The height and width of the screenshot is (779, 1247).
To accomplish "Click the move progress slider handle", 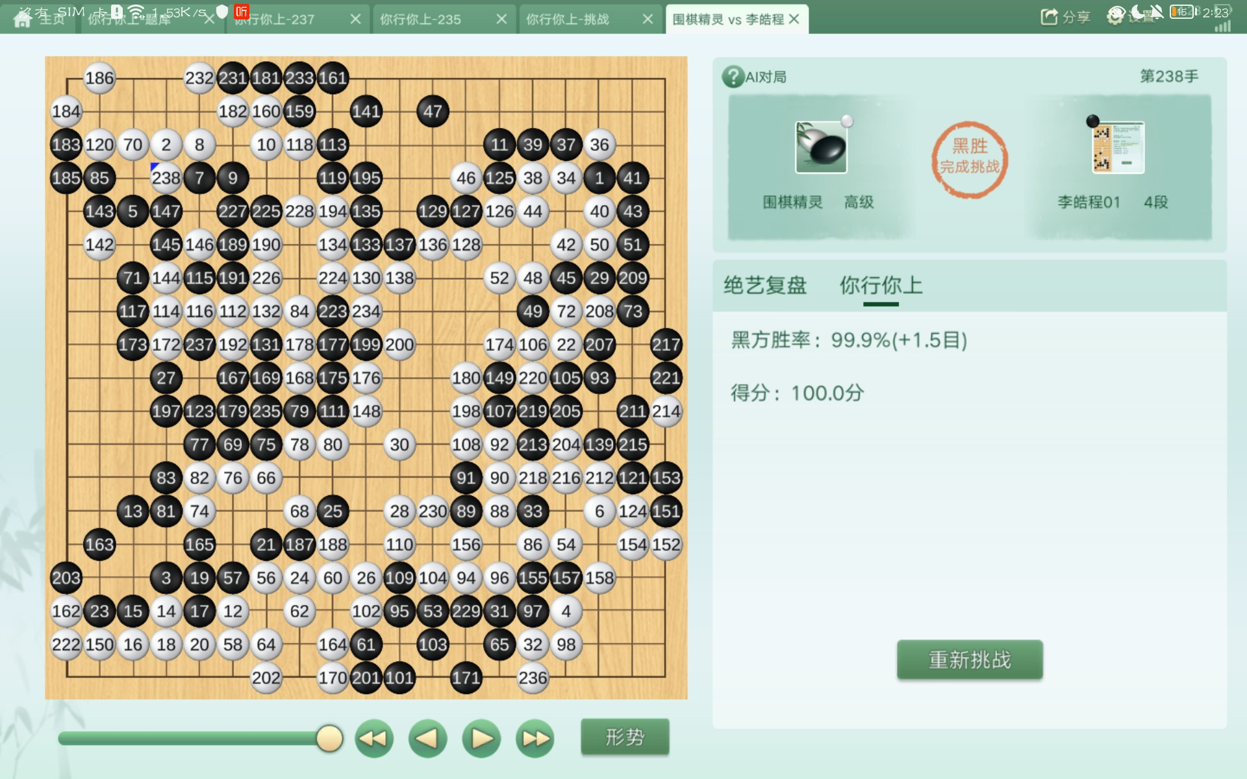I will click(329, 739).
